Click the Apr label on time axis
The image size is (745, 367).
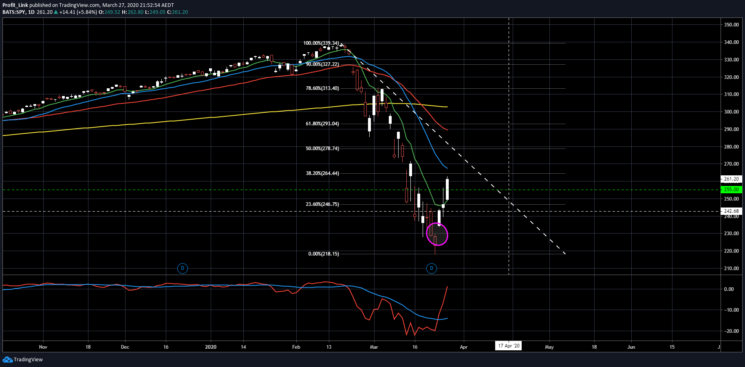pyautogui.click(x=464, y=347)
